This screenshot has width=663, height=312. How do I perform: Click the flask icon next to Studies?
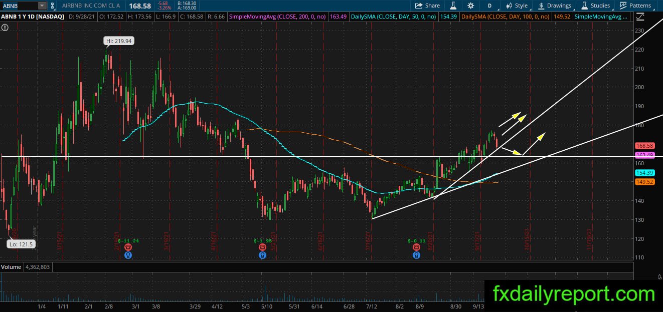(x=585, y=6)
